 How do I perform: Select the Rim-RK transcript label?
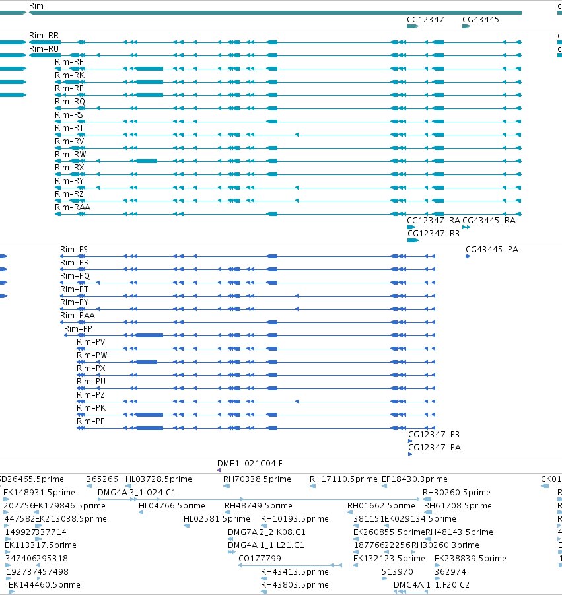[69, 75]
